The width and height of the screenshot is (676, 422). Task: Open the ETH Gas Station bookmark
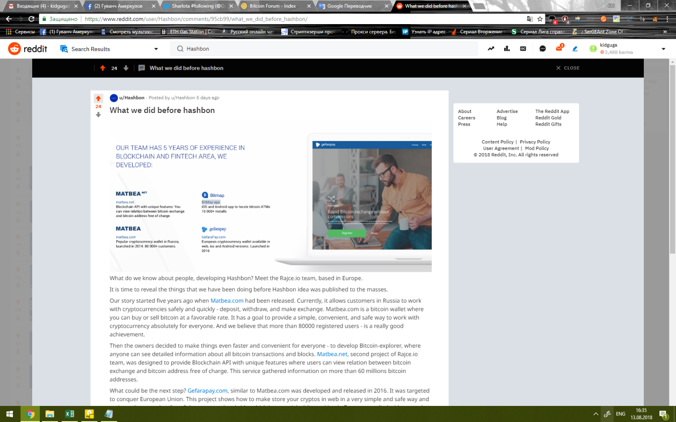coord(189,32)
